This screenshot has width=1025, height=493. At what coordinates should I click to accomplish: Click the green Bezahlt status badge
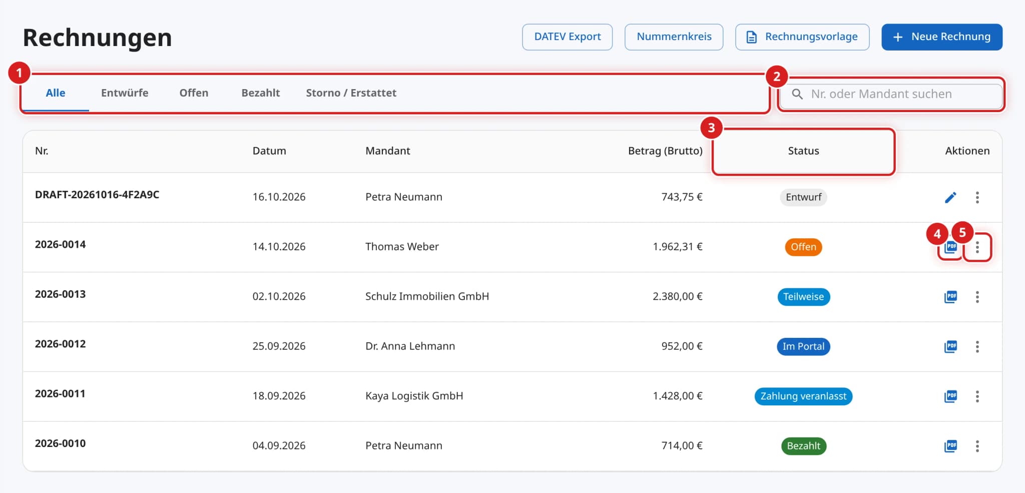[803, 446]
